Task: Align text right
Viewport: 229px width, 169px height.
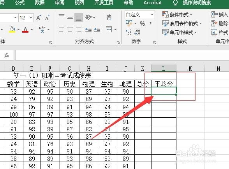Action: 79,30
